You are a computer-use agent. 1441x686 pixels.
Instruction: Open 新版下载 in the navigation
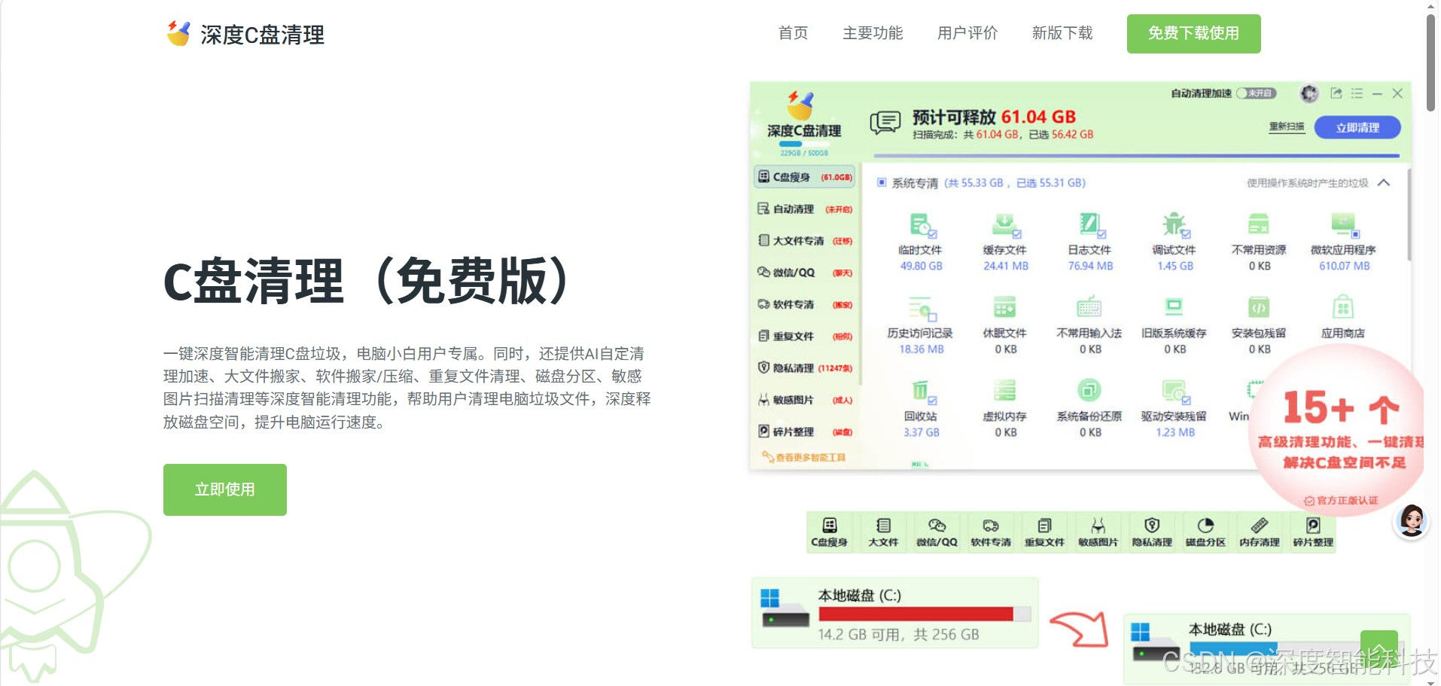[x=1062, y=33]
